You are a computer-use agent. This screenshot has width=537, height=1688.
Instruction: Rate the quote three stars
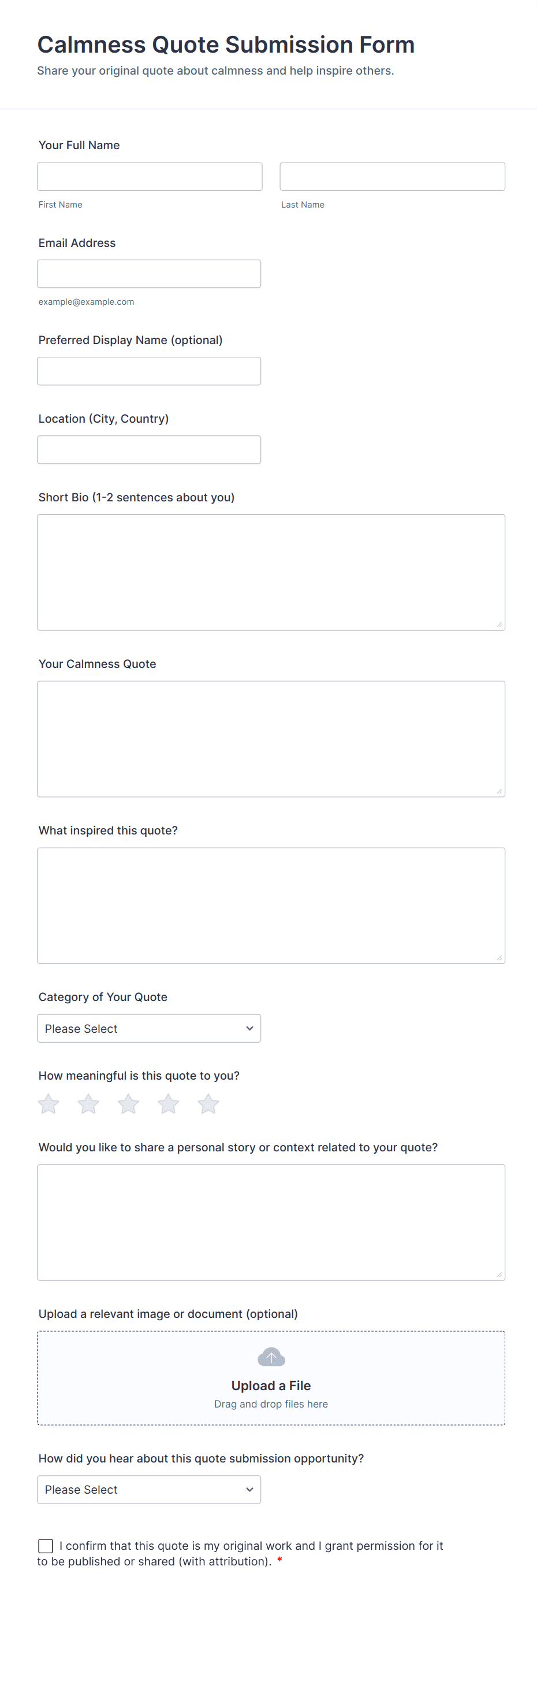click(x=128, y=1104)
